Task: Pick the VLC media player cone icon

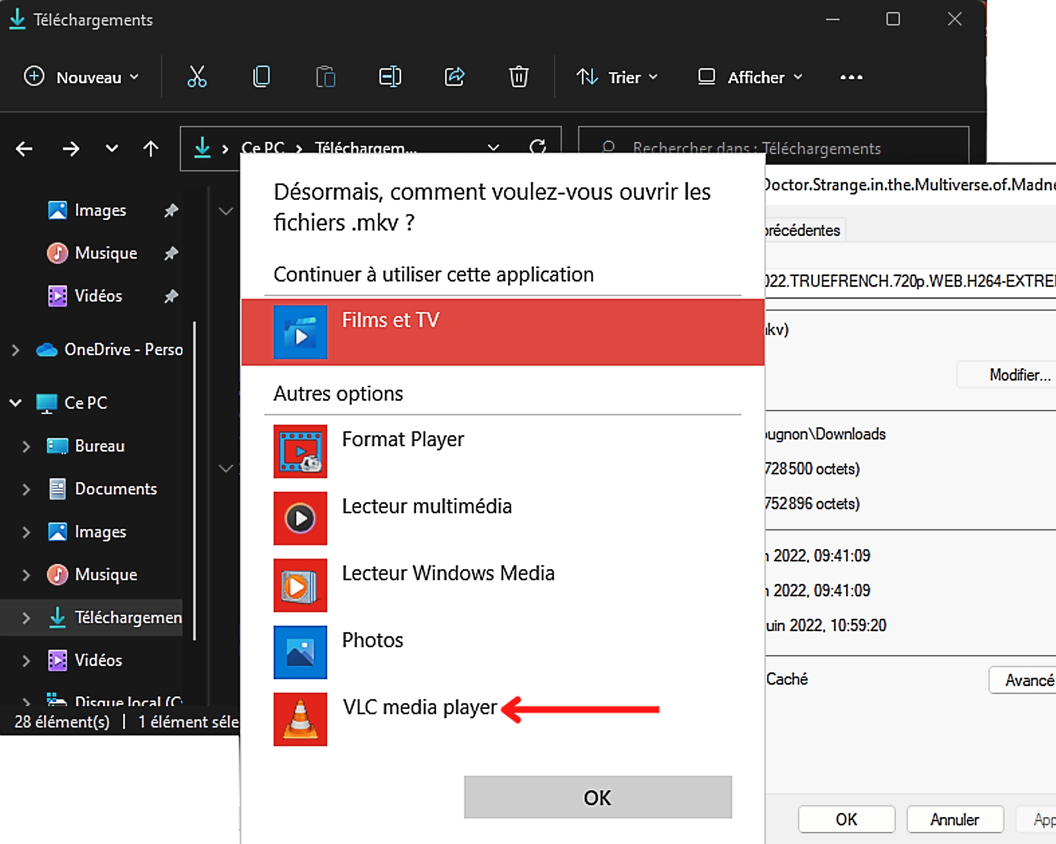Action: [x=300, y=719]
